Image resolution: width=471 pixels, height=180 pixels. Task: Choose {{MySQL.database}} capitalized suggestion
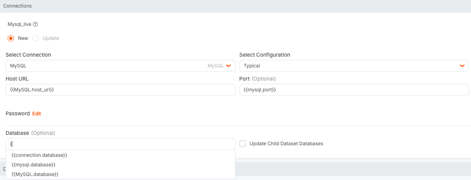tap(120, 174)
